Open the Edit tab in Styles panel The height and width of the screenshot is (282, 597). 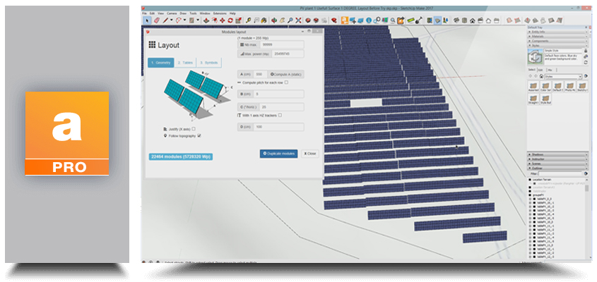[540, 70]
